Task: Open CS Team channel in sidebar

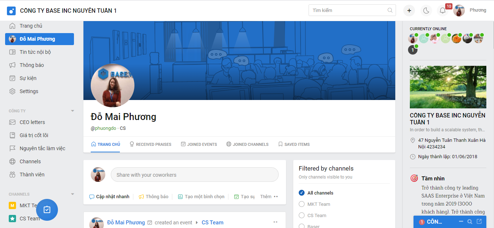Action: (24, 219)
